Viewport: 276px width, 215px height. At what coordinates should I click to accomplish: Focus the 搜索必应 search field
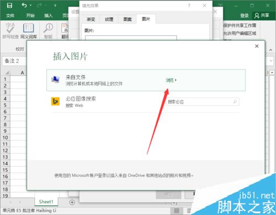[x=203, y=101]
